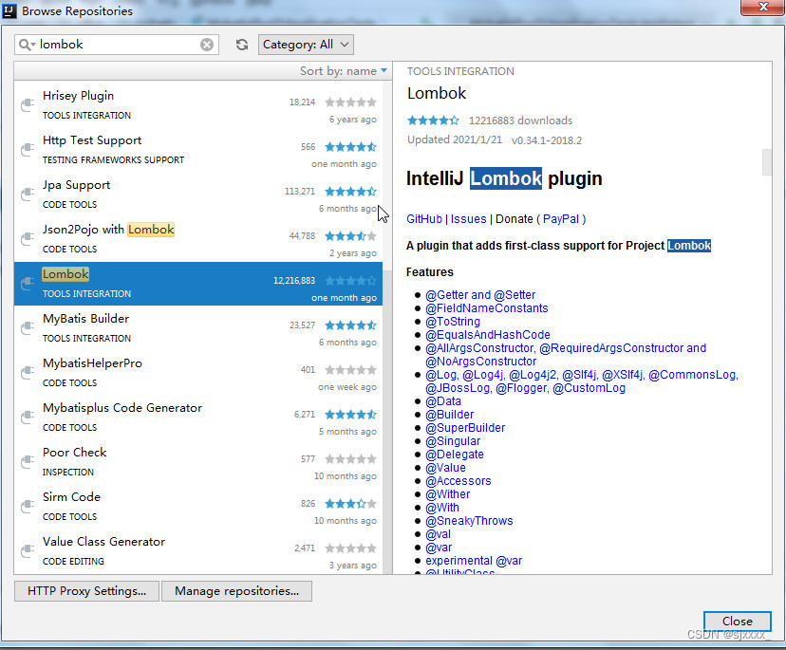Image resolution: width=786 pixels, height=650 pixels.
Task: Open HTTP Proxy Settings
Action: pyautogui.click(x=86, y=591)
